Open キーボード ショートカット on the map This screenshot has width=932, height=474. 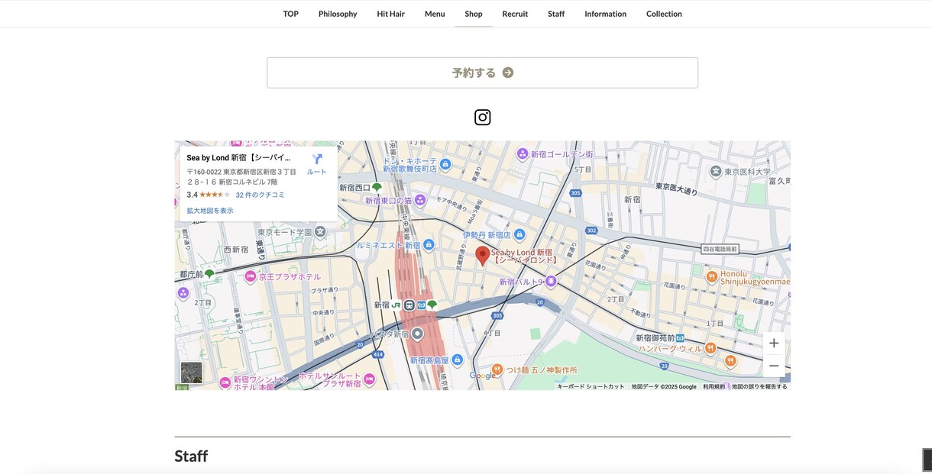[x=591, y=386]
